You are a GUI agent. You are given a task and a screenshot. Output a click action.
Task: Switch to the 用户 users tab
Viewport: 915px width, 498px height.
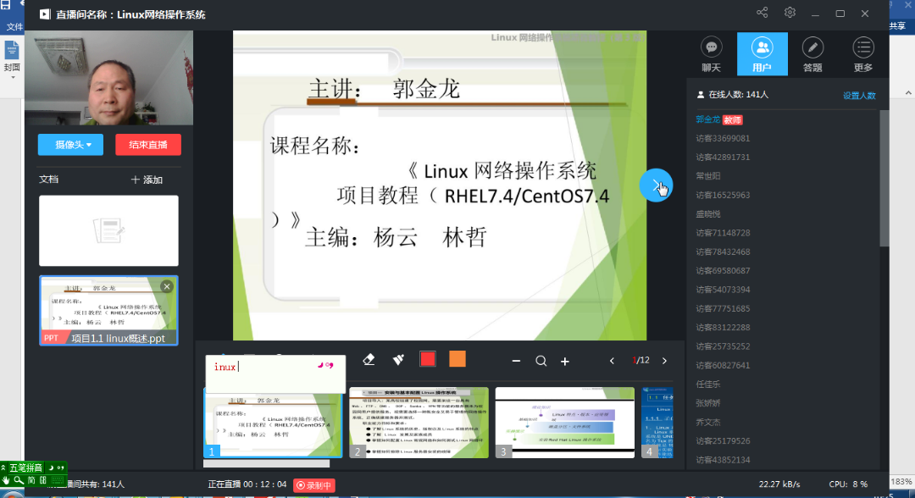[x=762, y=54]
